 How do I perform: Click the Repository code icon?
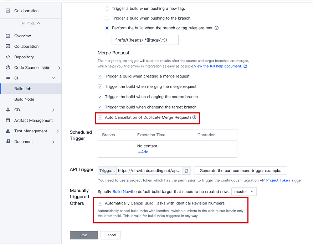[8, 57]
